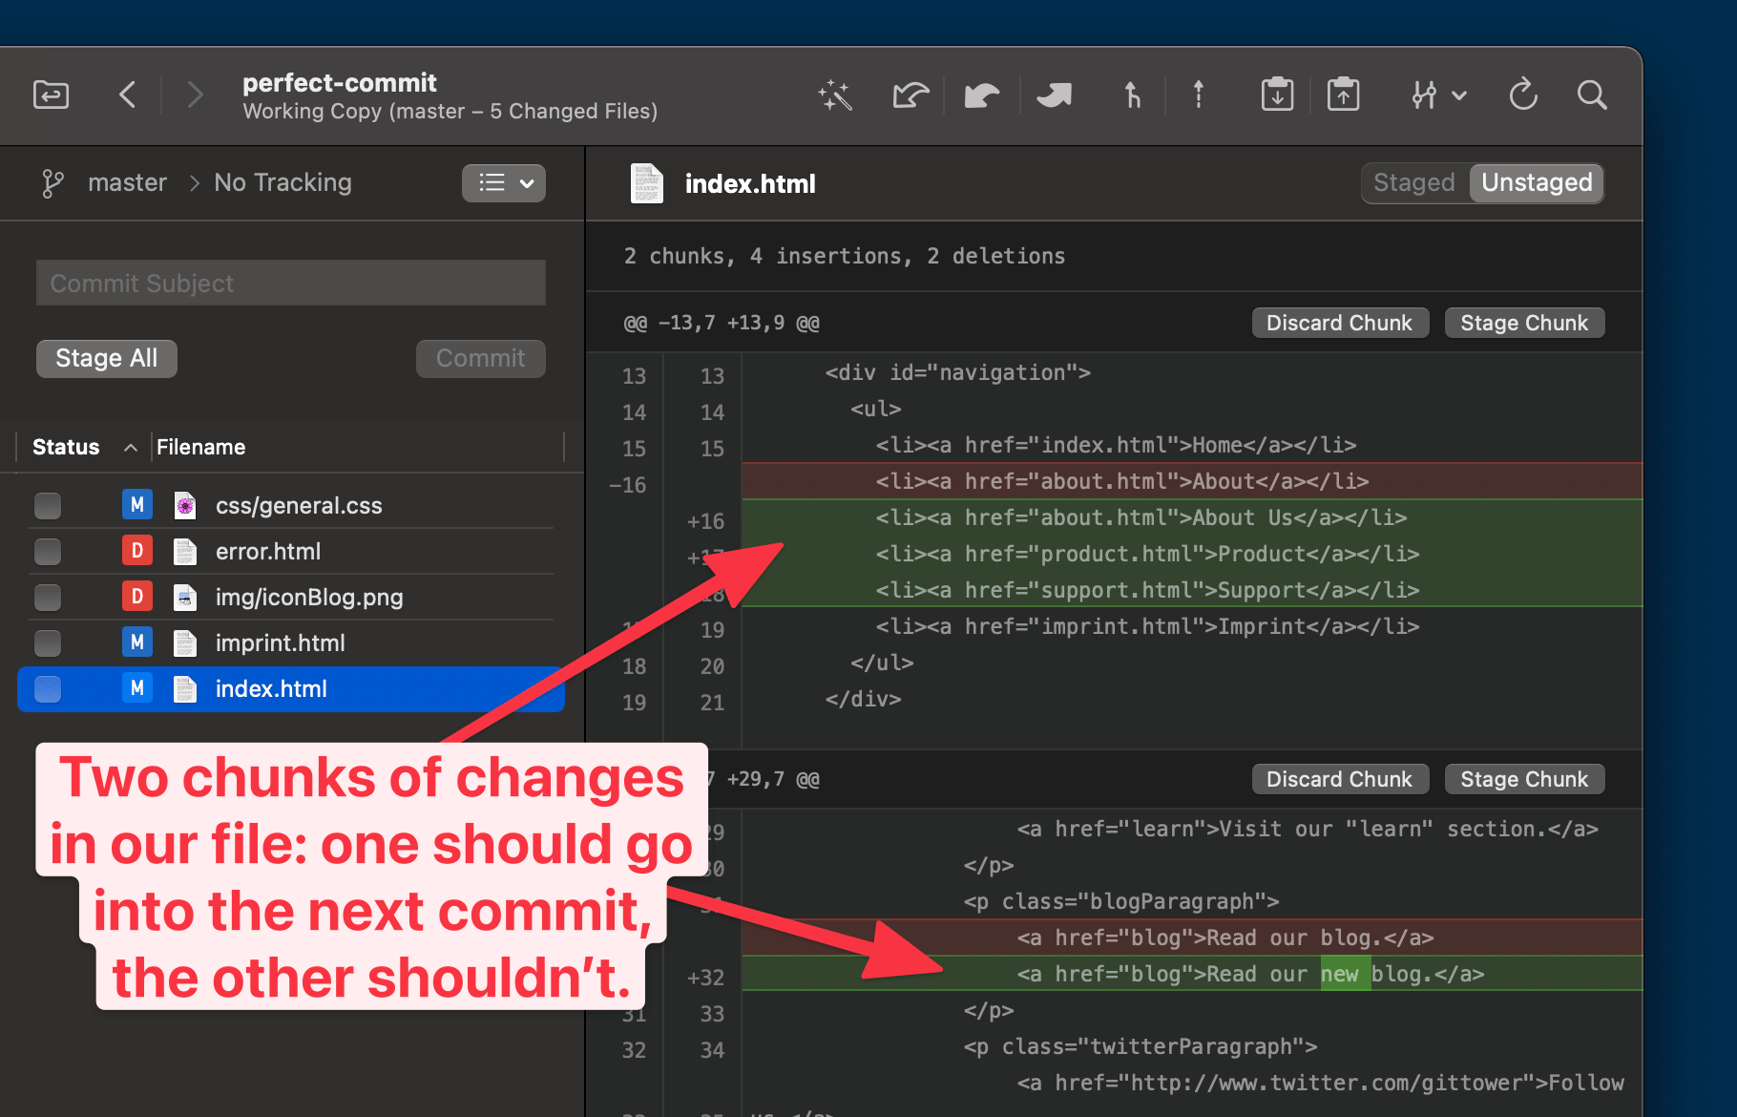
Task: Click the Commit button
Action: [x=481, y=358]
